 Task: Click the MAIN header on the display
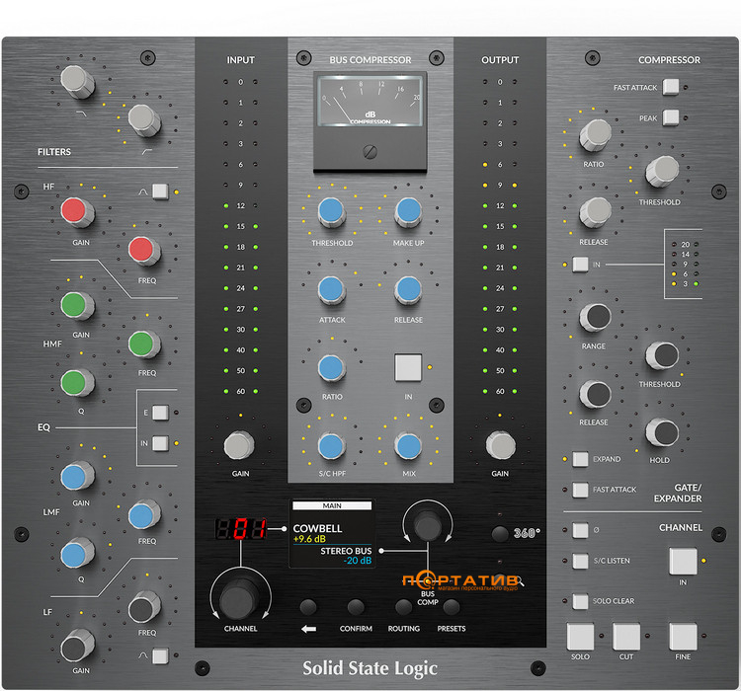click(332, 505)
